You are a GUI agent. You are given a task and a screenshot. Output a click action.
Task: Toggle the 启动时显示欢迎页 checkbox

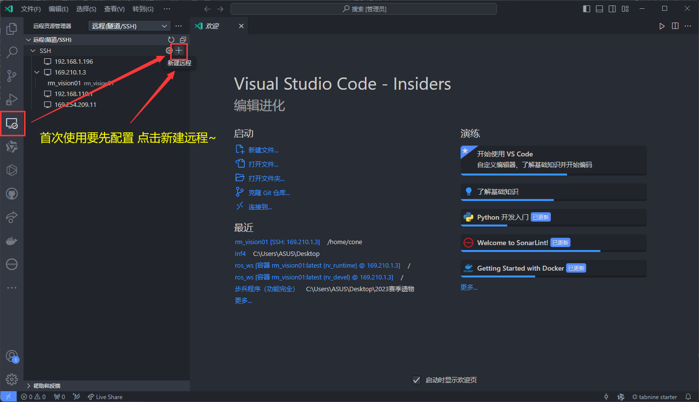point(416,380)
